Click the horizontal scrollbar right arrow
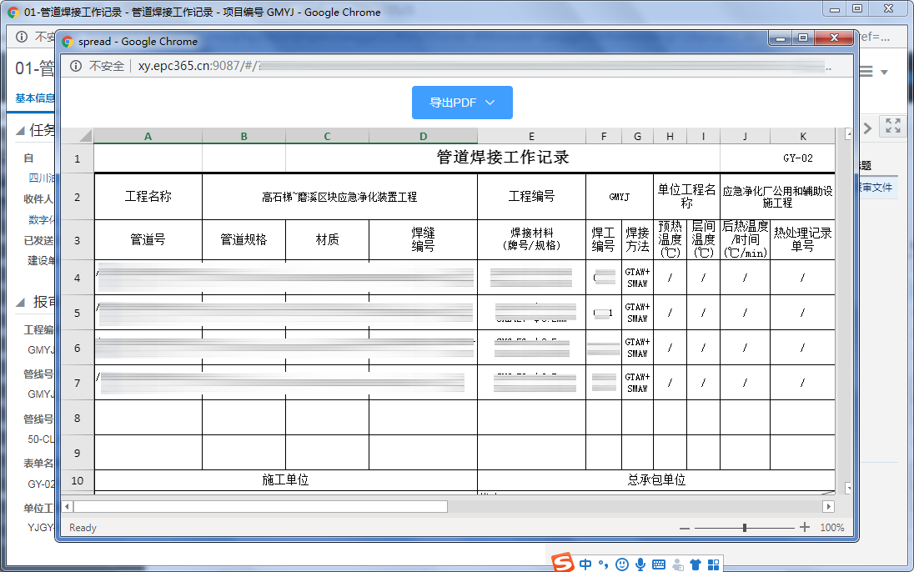The image size is (914, 572). [828, 507]
